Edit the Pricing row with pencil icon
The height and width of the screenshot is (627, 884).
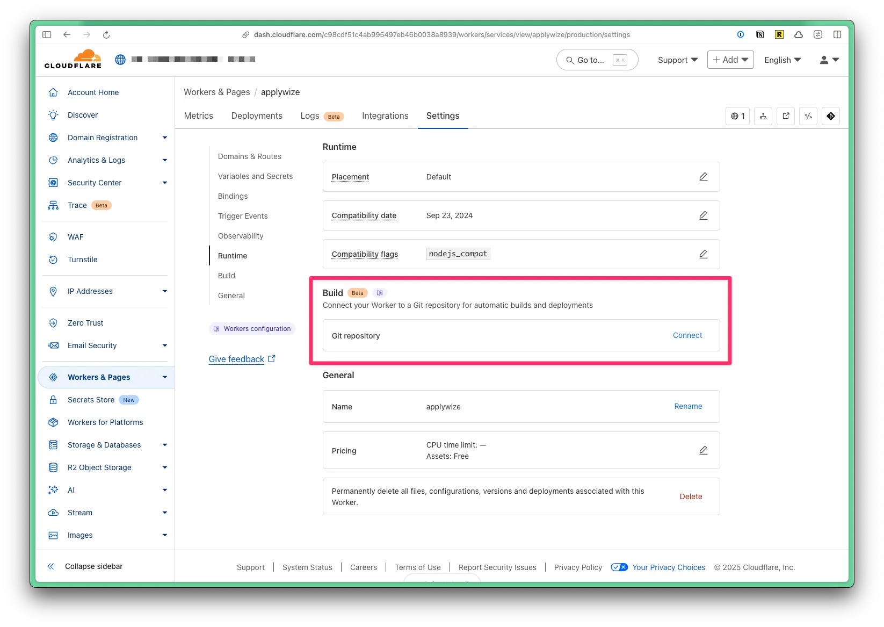pyautogui.click(x=703, y=450)
